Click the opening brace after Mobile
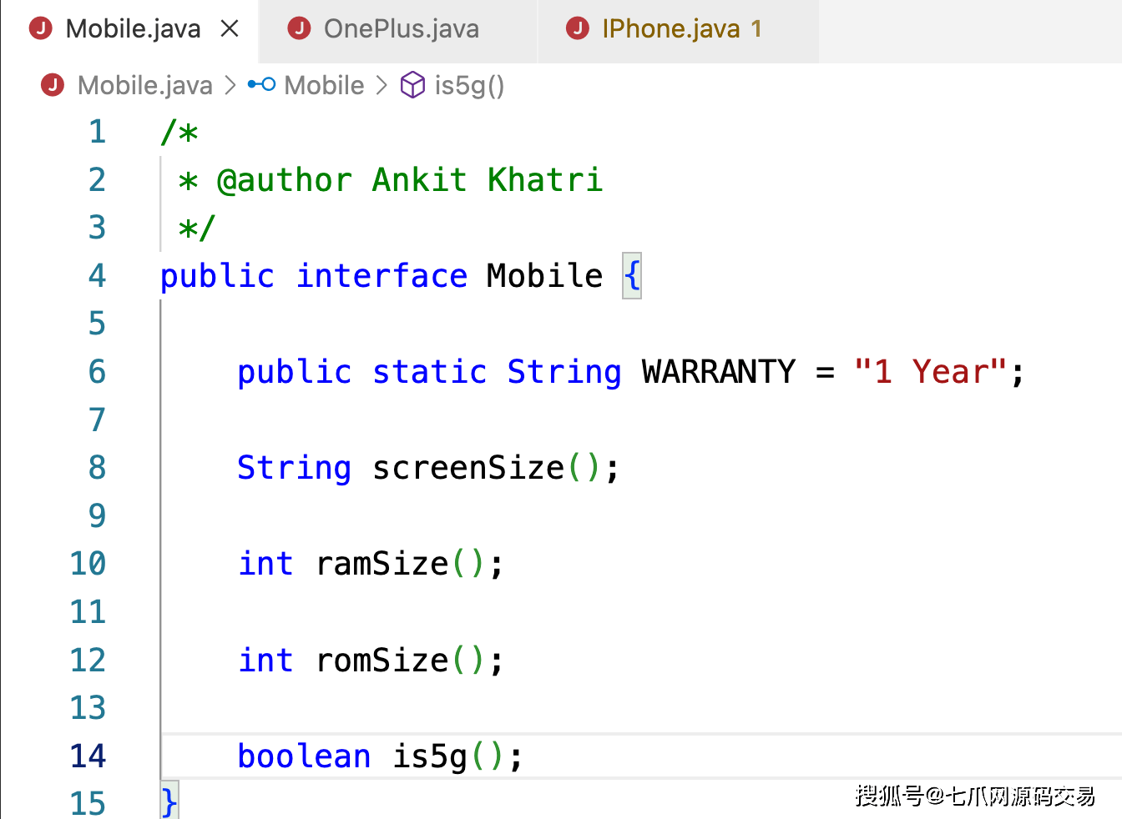The height and width of the screenshot is (819, 1122). point(632,276)
